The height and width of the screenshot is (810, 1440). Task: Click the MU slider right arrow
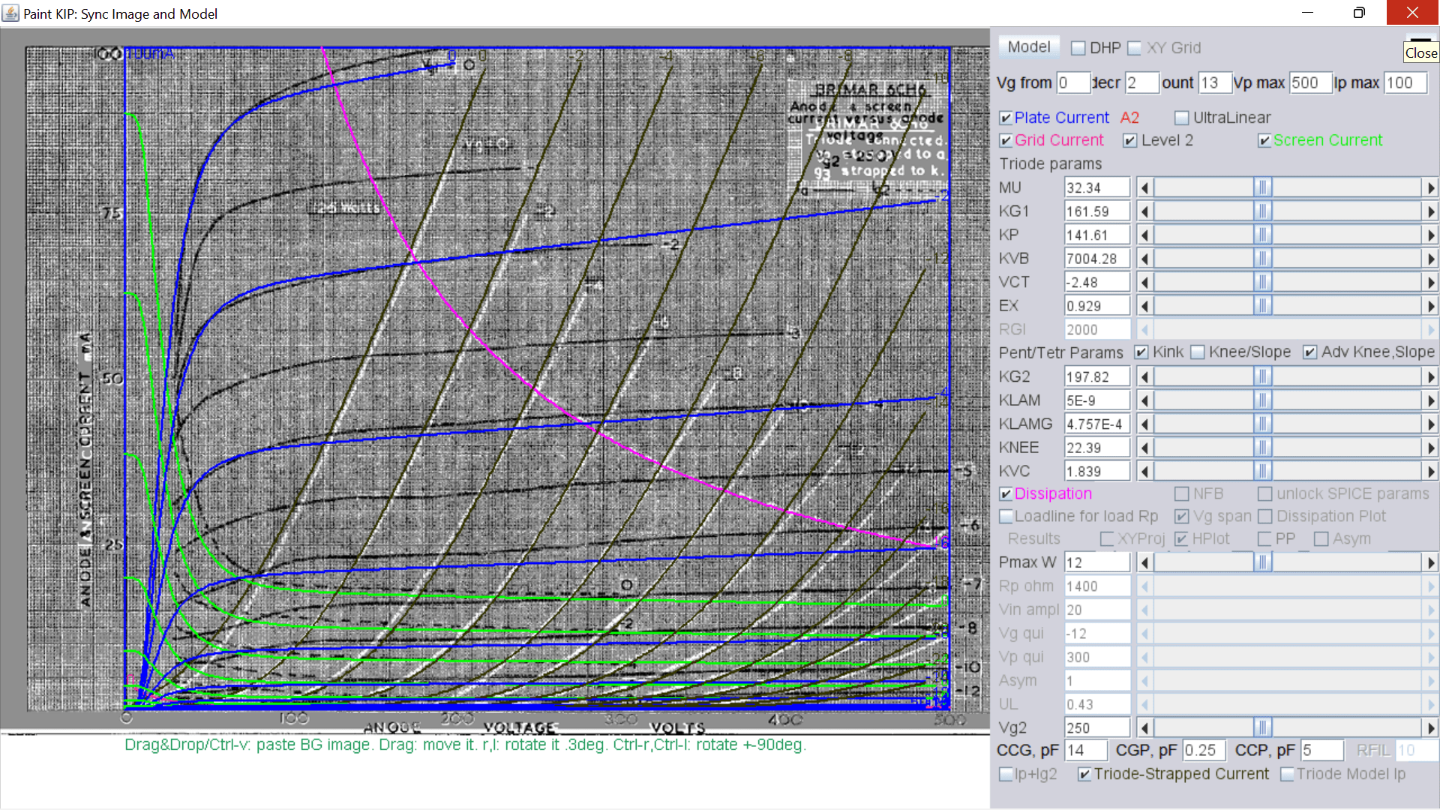point(1430,187)
